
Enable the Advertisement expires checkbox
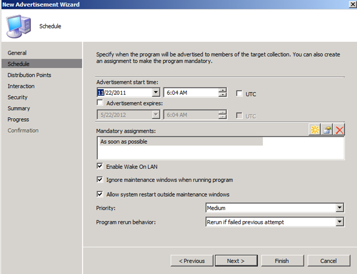(x=100, y=103)
